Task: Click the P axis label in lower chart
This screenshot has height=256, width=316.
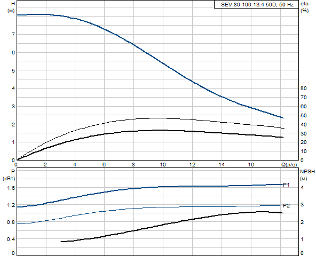Action: tap(13, 172)
